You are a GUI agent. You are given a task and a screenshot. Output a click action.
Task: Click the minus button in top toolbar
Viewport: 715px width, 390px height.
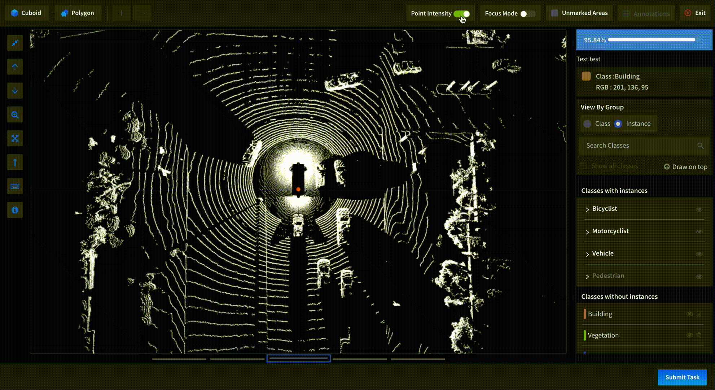[x=142, y=13]
